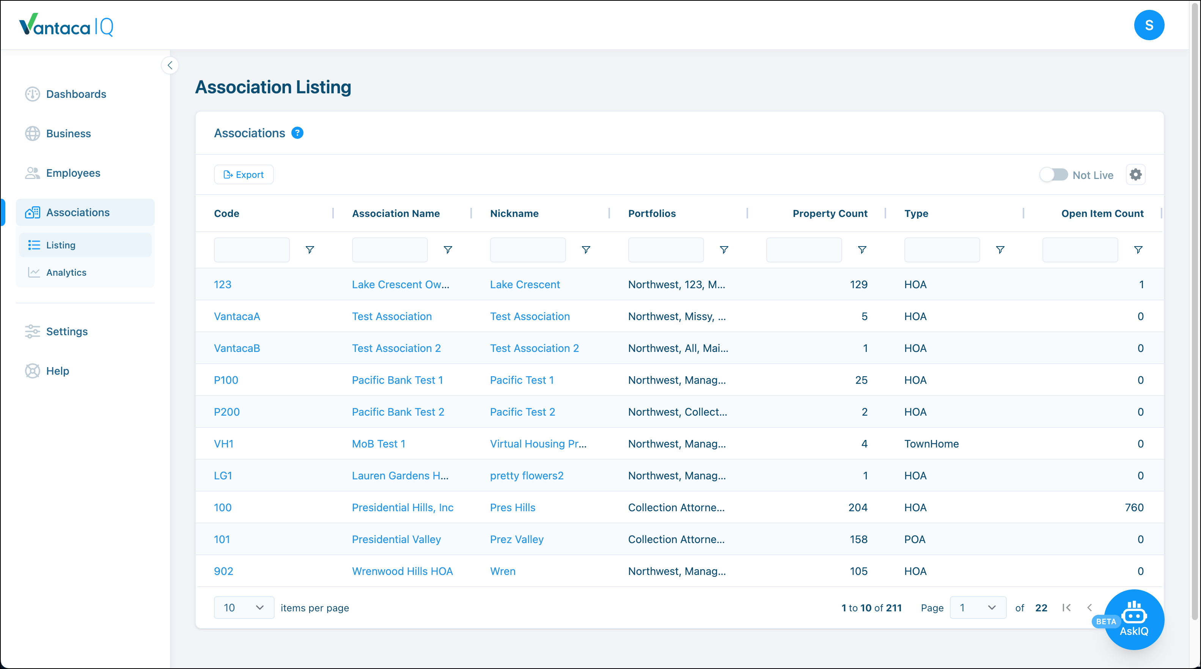Open the Property Count column filter
1201x669 pixels.
862,250
